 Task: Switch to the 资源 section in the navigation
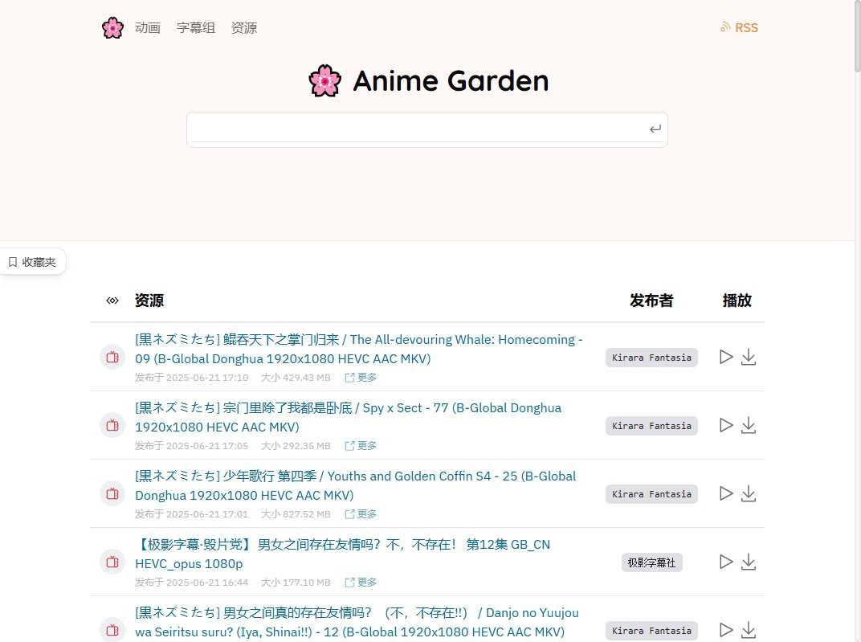[243, 27]
